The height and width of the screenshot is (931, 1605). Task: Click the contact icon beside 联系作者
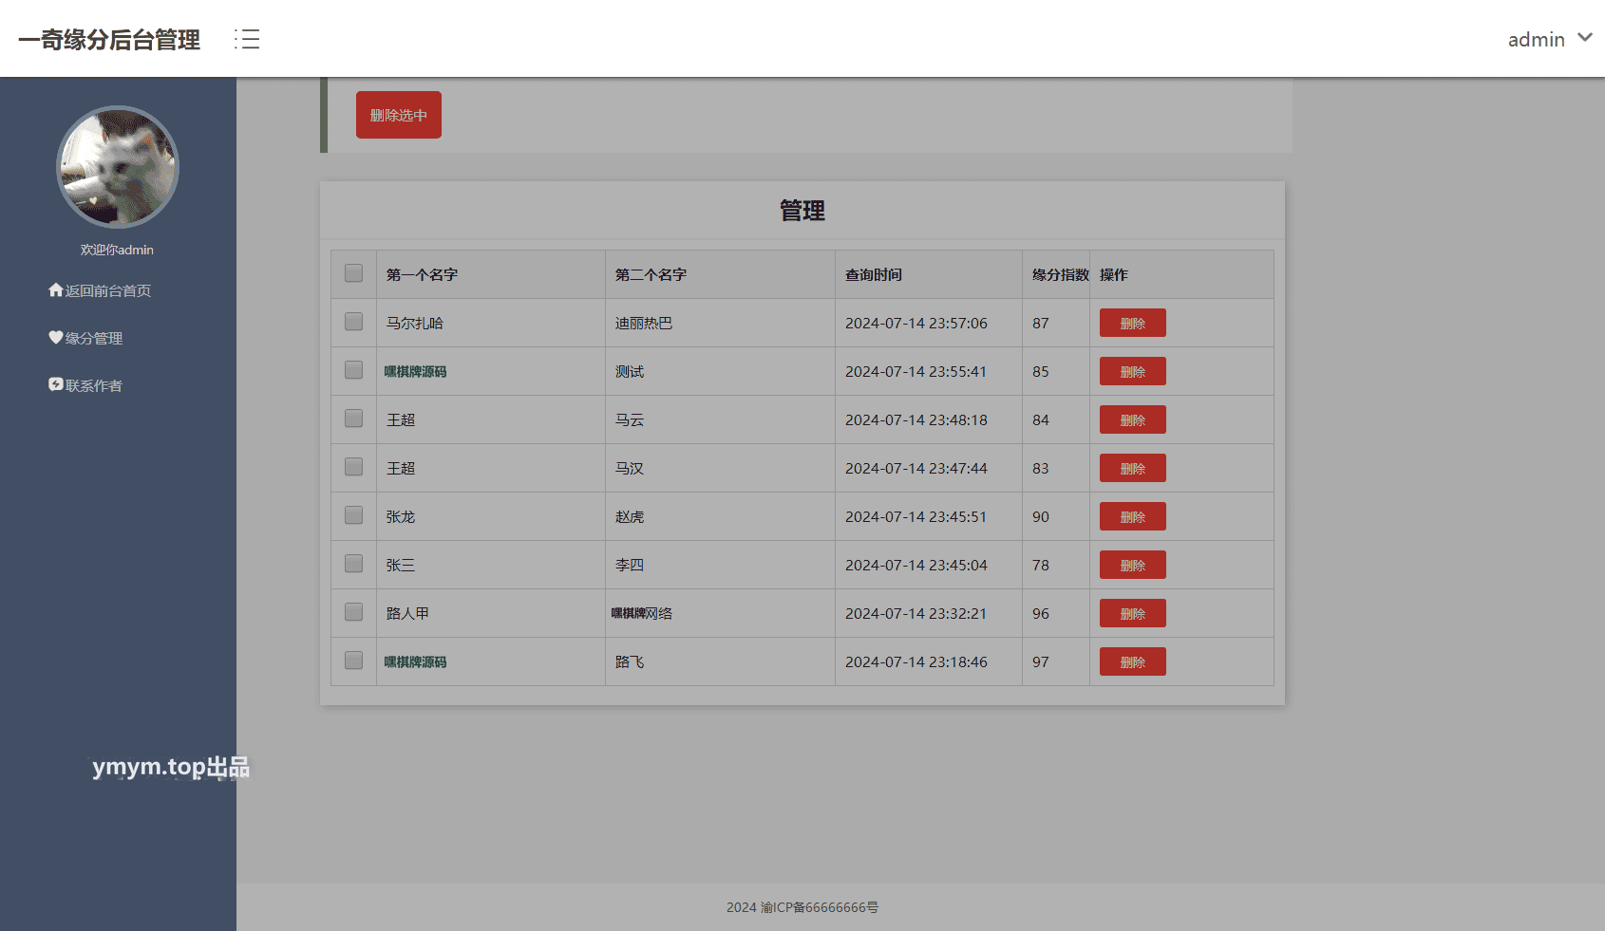click(56, 384)
